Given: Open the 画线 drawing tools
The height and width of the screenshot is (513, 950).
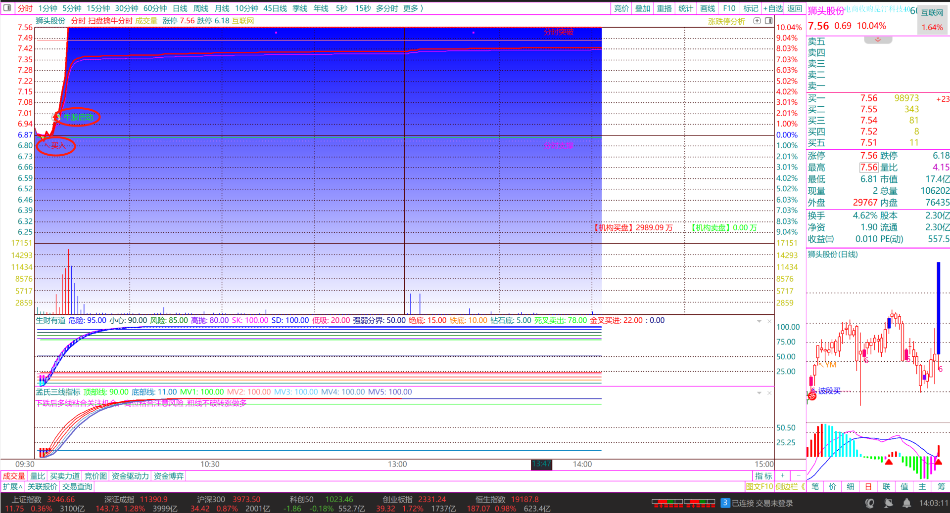Looking at the screenshot, I should tap(708, 8).
